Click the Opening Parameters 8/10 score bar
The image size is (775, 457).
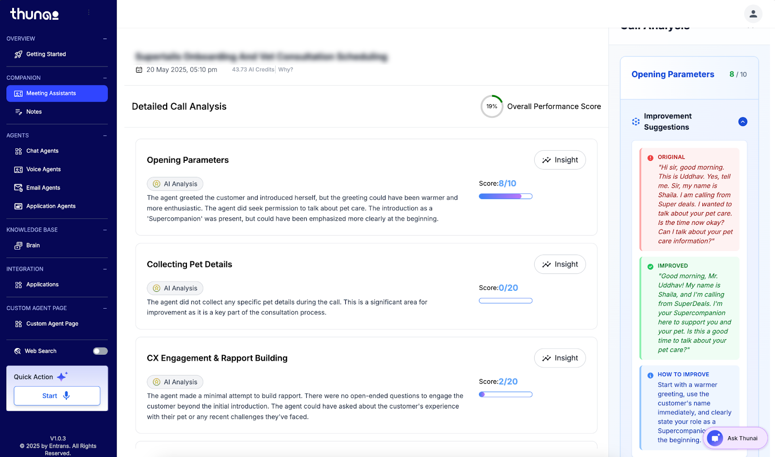tap(506, 196)
